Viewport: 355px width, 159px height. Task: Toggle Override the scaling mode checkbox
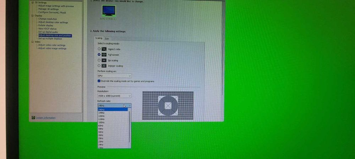click(99, 81)
